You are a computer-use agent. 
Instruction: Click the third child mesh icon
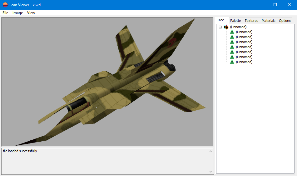coord(232,42)
